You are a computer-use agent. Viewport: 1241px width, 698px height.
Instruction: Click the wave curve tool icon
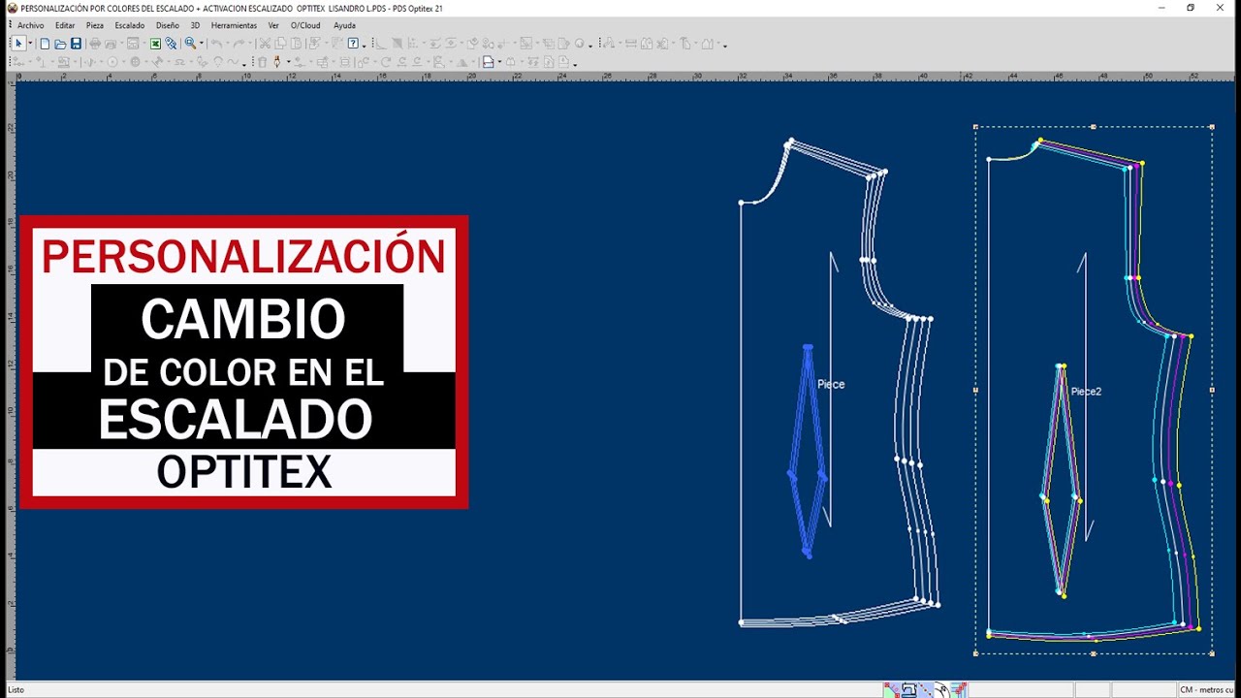point(233,62)
